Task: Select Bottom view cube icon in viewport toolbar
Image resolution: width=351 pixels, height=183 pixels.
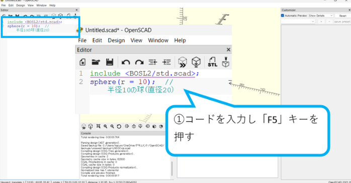Action: [x=140, y=126]
